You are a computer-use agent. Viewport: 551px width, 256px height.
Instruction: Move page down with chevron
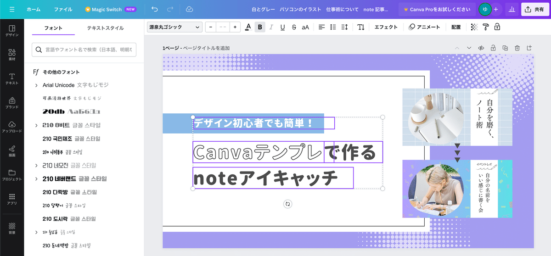pyautogui.click(x=469, y=48)
